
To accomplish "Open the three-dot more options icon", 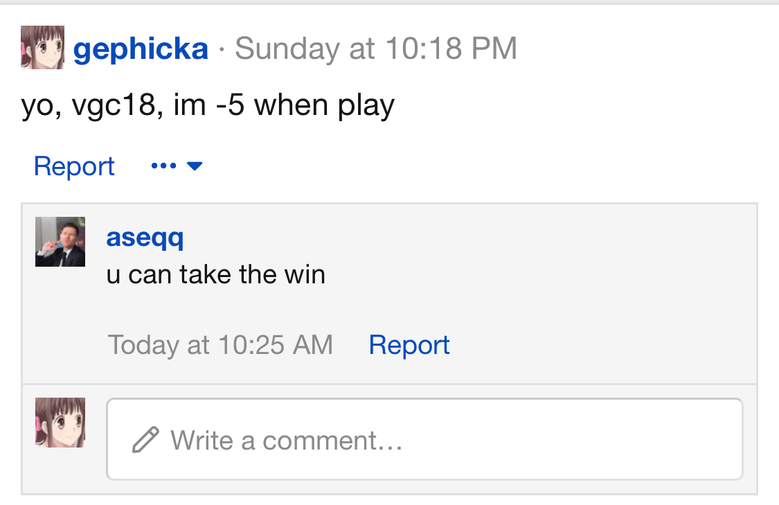I will coord(163,166).
